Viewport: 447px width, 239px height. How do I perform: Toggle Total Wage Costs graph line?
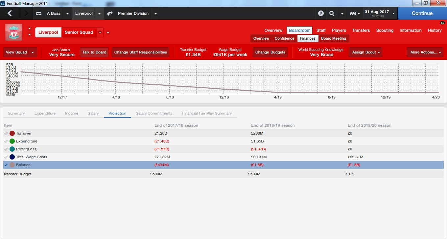[x=6, y=157]
